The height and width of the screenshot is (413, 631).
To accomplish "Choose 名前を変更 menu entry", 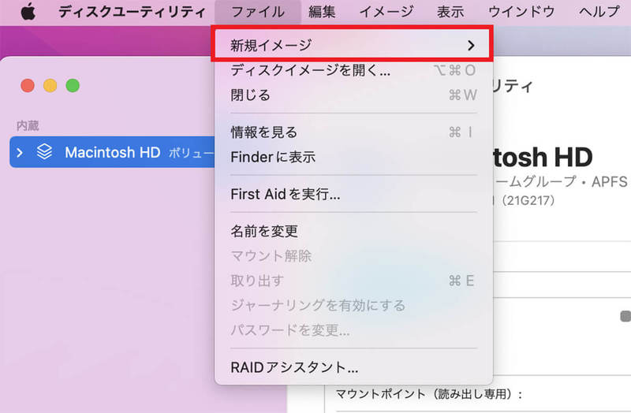I will [x=353, y=231].
